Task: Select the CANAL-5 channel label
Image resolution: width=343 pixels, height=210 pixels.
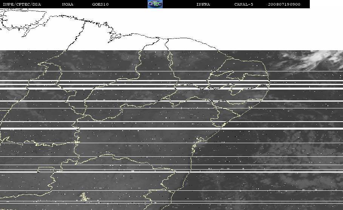Action: [244, 4]
